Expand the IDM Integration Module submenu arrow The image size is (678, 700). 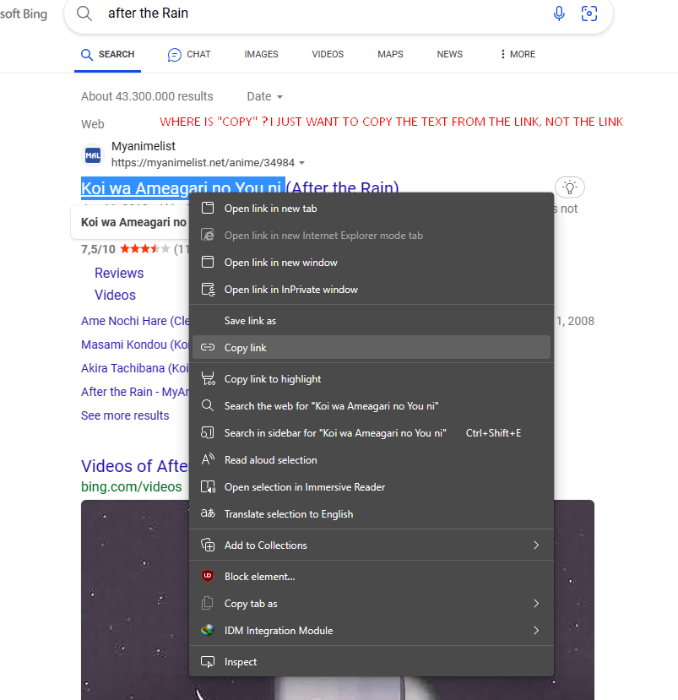[536, 630]
